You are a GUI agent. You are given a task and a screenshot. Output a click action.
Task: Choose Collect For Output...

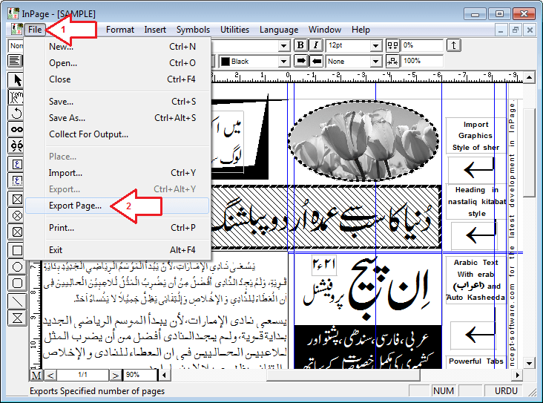tap(118, 134)
